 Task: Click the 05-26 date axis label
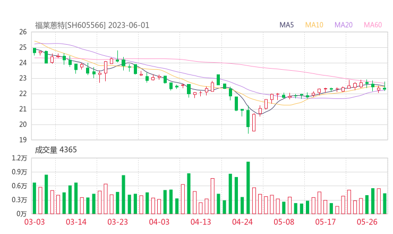[x=367, y=222]
